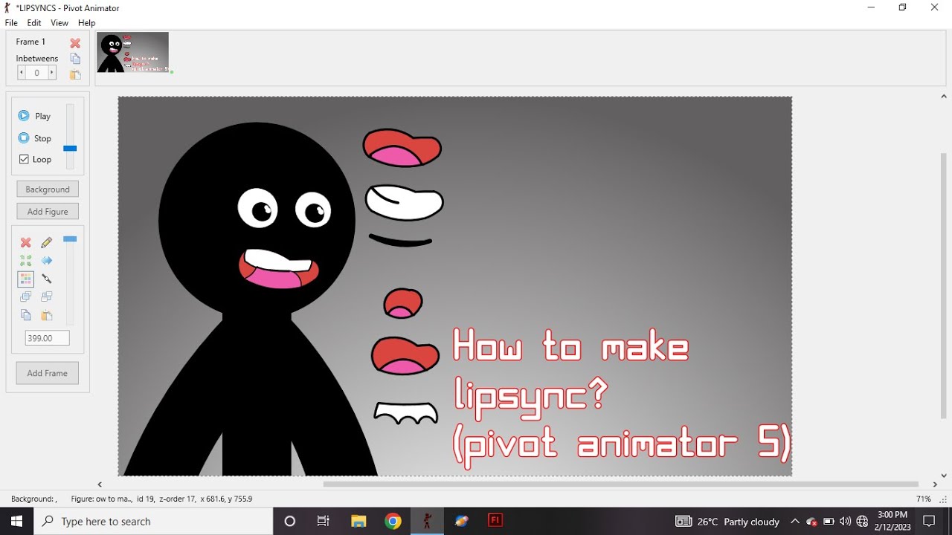952x535 pixels.
Task: Copy the frame using the icon beside Inbetweens
Action: (x=75, y=59)
